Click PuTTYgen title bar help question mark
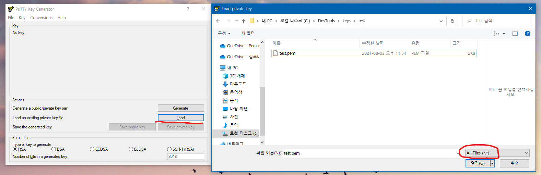The height and width of the screenshot is (175, 541). tap(188, 9)
